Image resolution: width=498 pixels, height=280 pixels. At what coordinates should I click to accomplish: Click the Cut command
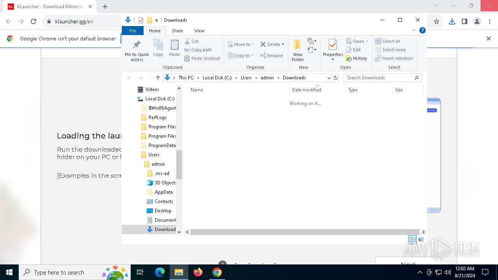(191, 41)
